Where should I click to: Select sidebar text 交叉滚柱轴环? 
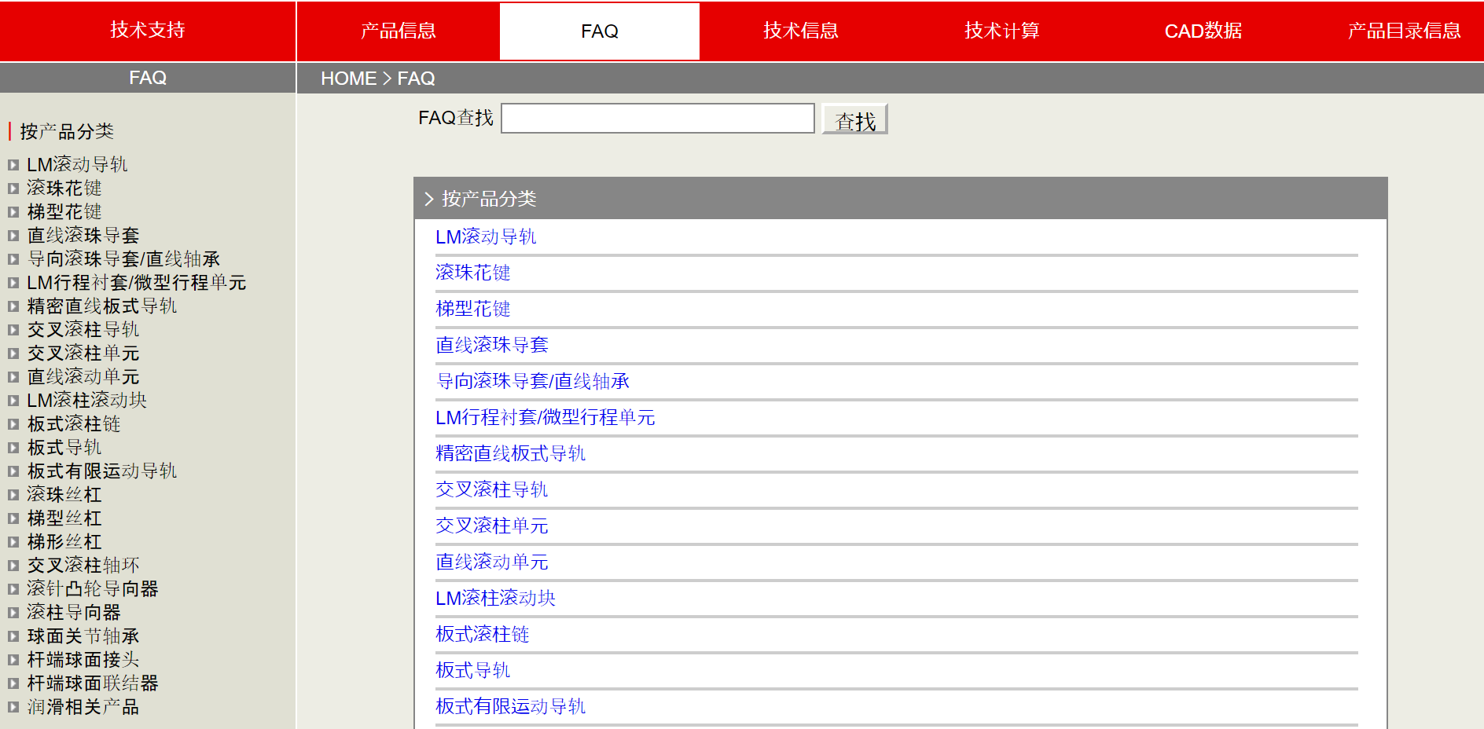click(83, 565)
